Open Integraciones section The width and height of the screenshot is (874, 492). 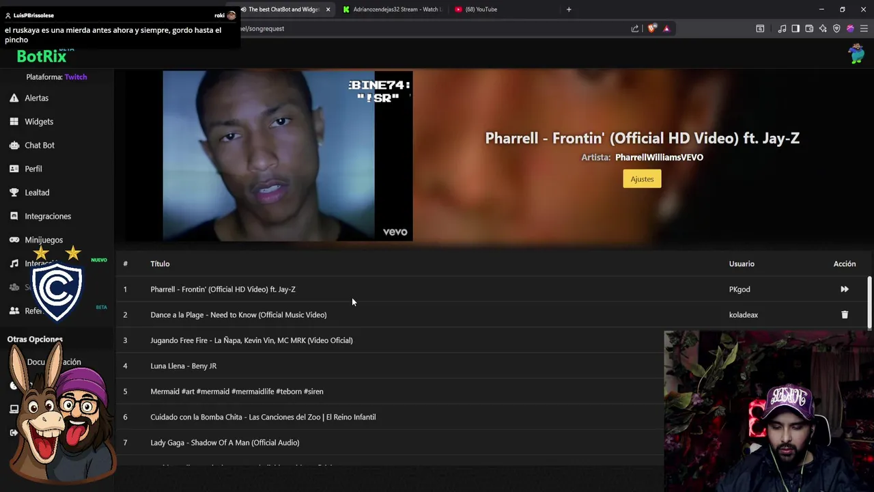[x=48, y=216]
